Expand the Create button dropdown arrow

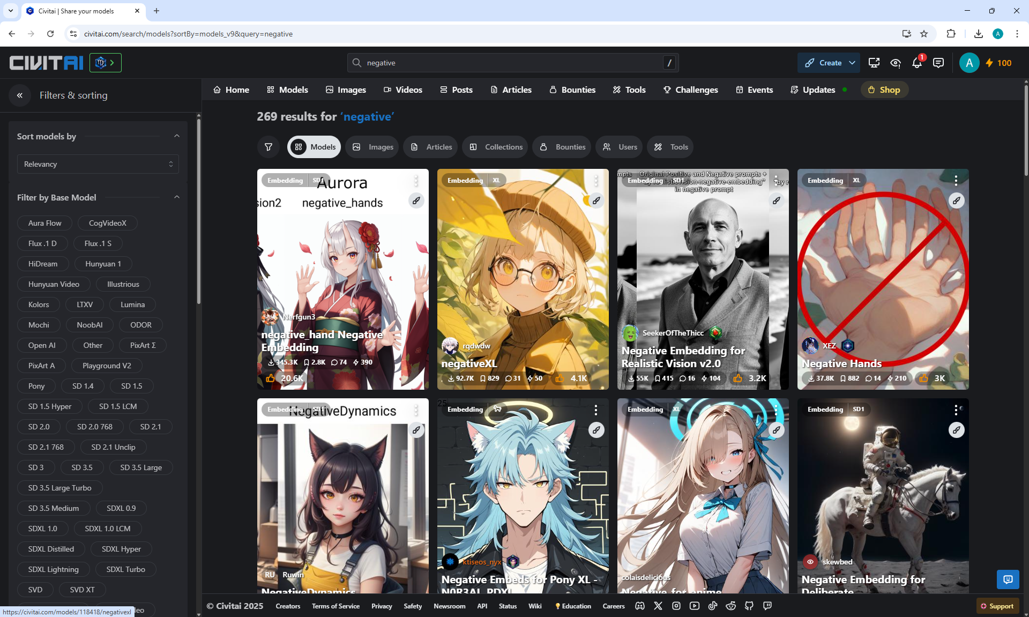[852, 63]
